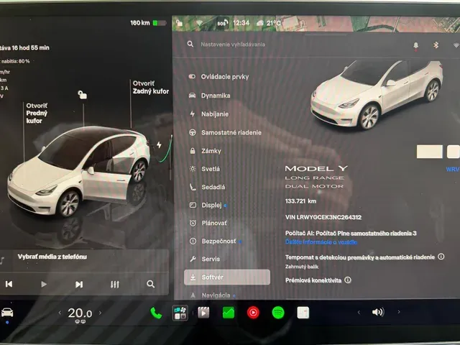This screenshot has height=345, width=460.
Task: Tap the 20.0 temperature display
Action: coord(80,313)
